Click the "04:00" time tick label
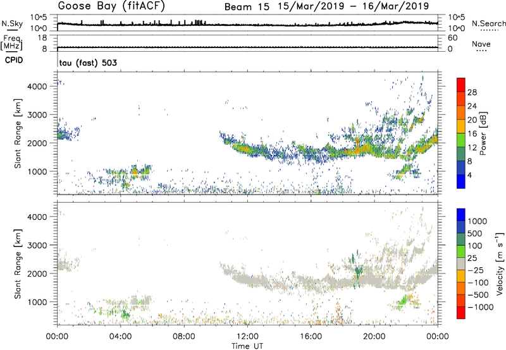The height and width of the screenshot is (350, 506). pyautogui.click(x=120, y=337)
